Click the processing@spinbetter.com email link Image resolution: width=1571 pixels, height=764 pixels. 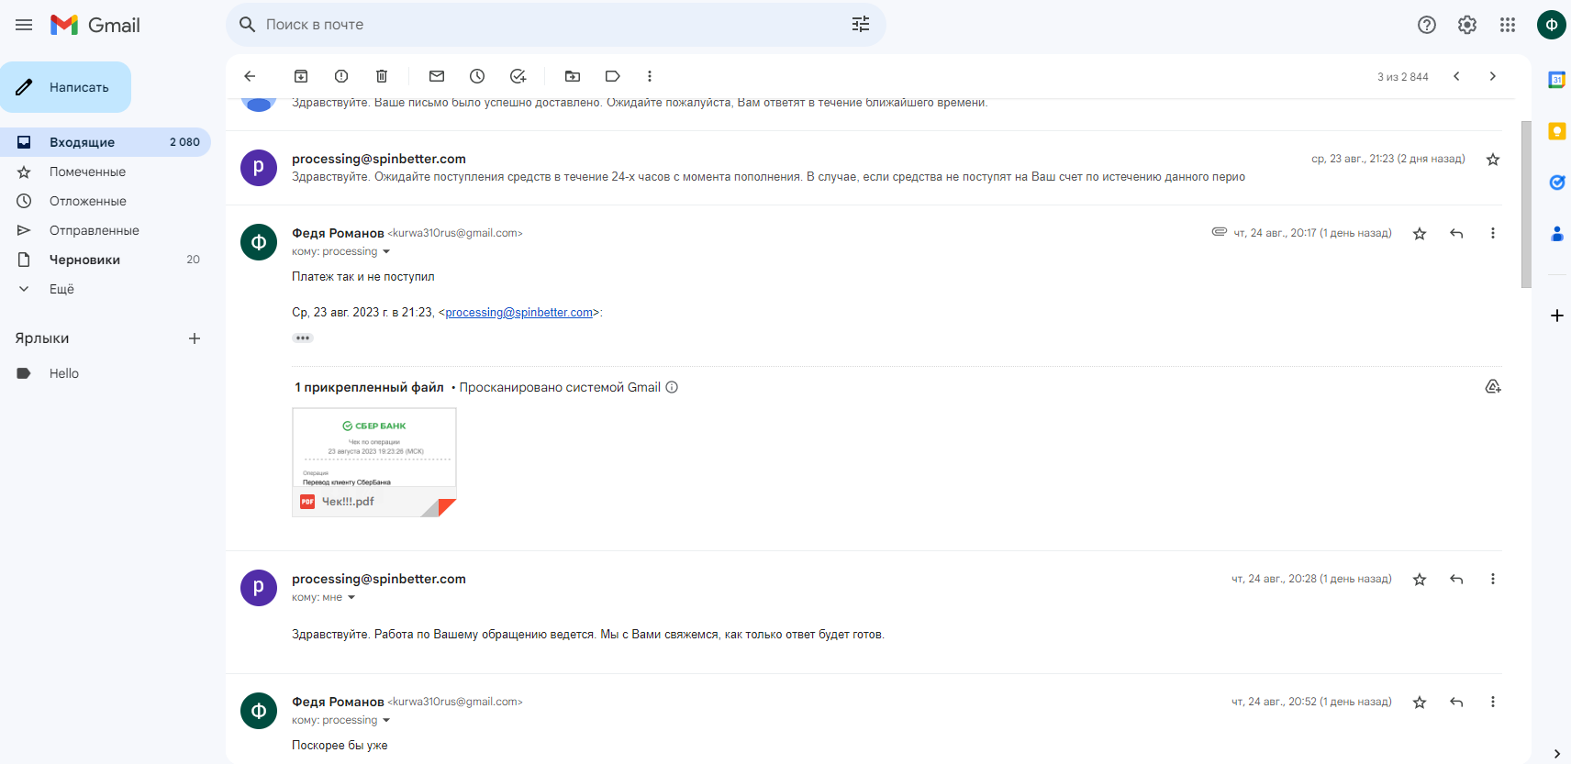[518, 313]
